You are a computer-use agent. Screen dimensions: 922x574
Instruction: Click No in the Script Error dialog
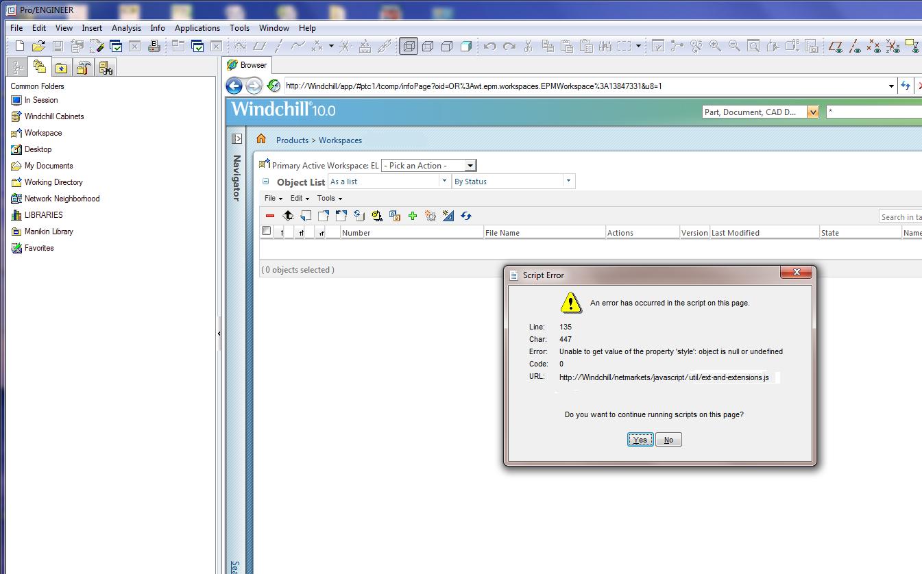tap(668, 440)
